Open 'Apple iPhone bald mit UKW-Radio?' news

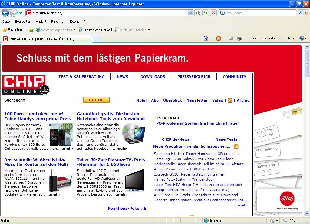pos(184,169)
